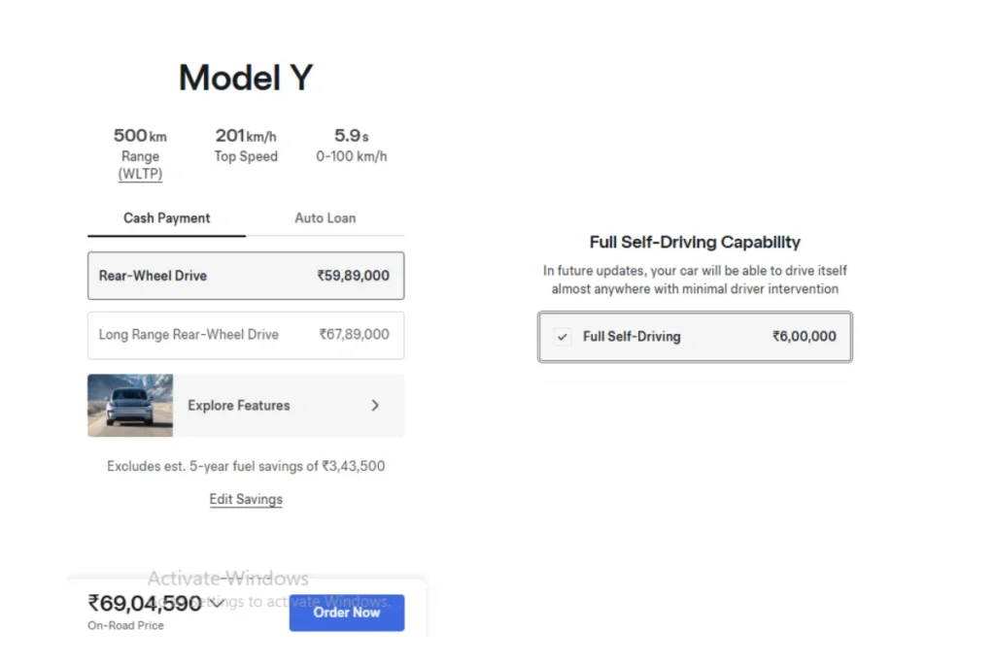Click the 5.9 s acceleration stat
Screen dimensions: 995x663
point(351,136)
